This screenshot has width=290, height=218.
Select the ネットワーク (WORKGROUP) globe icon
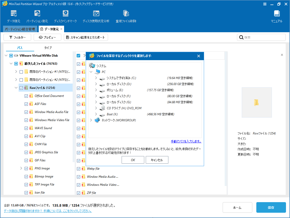pos(97,120)
